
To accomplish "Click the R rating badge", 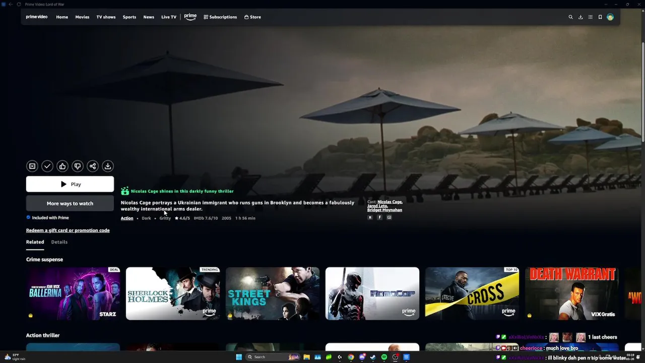I will [x=370, y=217].
